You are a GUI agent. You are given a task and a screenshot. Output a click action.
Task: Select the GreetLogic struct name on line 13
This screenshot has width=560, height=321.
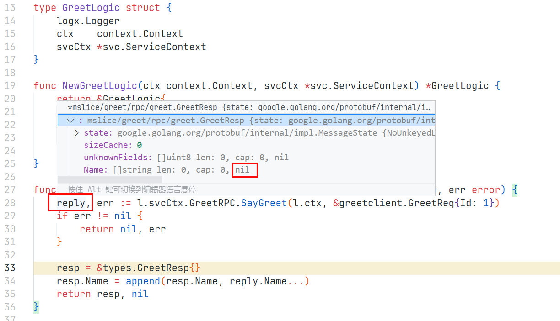[x=91, y=7]
